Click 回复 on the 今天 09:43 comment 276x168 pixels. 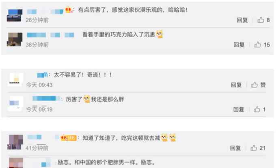coord(236,85)
